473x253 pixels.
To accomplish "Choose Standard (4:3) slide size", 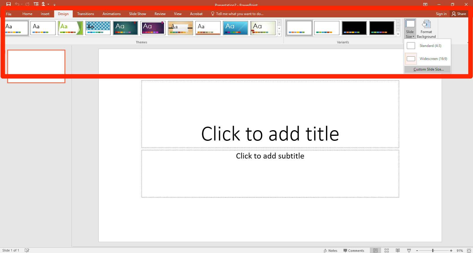I will [427, 46].
